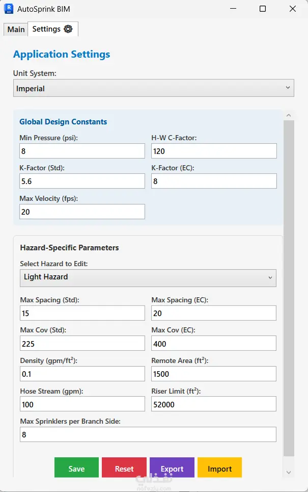308x492 pixels.
Task: Save the settings with green Save button
Action: click(76, 468)
